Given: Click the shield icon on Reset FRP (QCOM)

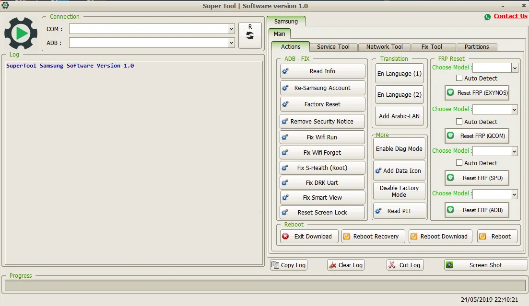Looking at the screenshot, I should coord(450,136).
